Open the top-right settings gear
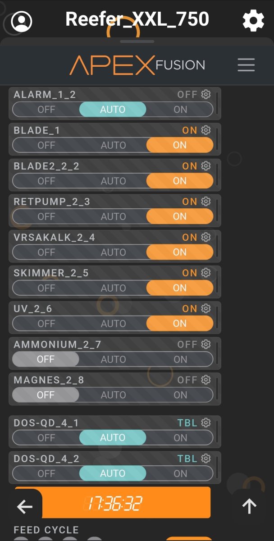Image resolution: width=274 pixels, height=541 pixels. tap(253, 20)
